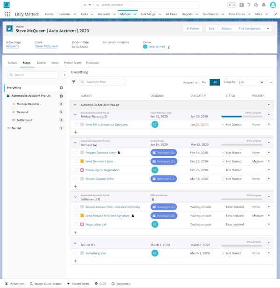Open the Matters tab dropdown chevron
280x288 pixels.
pos(135,14)
